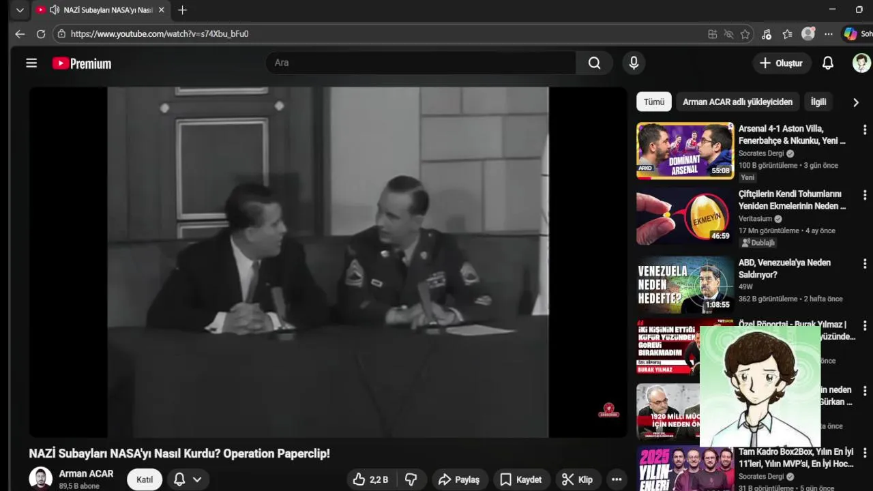Click the 49W channel name
This screenshot has height=491, width=873.
point(745,287)
